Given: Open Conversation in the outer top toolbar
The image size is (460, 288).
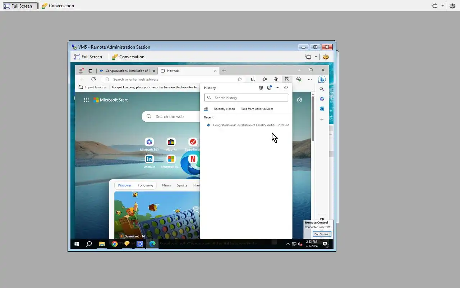Looking at the screenshot, I should tap(58, 6).
